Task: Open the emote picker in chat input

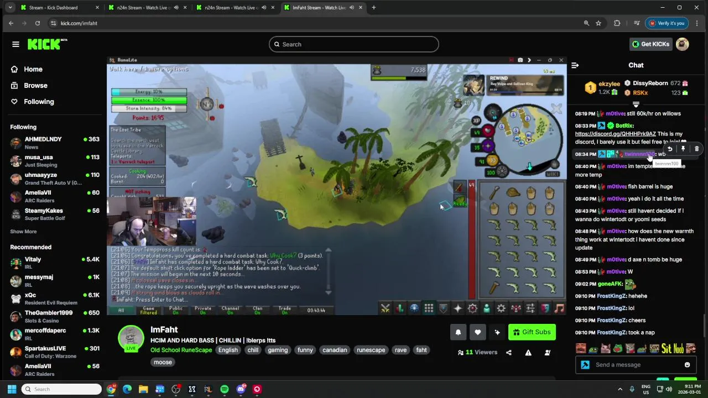Action: [x=687, y=365]
